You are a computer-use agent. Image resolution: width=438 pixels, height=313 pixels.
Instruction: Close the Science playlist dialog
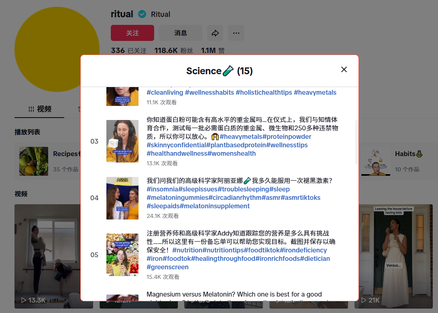[344, 69]
